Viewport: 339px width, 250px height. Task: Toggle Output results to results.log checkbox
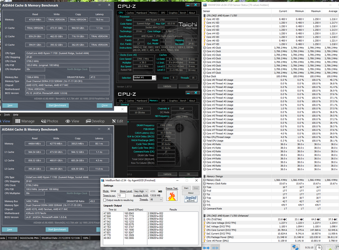pos(105,200)
